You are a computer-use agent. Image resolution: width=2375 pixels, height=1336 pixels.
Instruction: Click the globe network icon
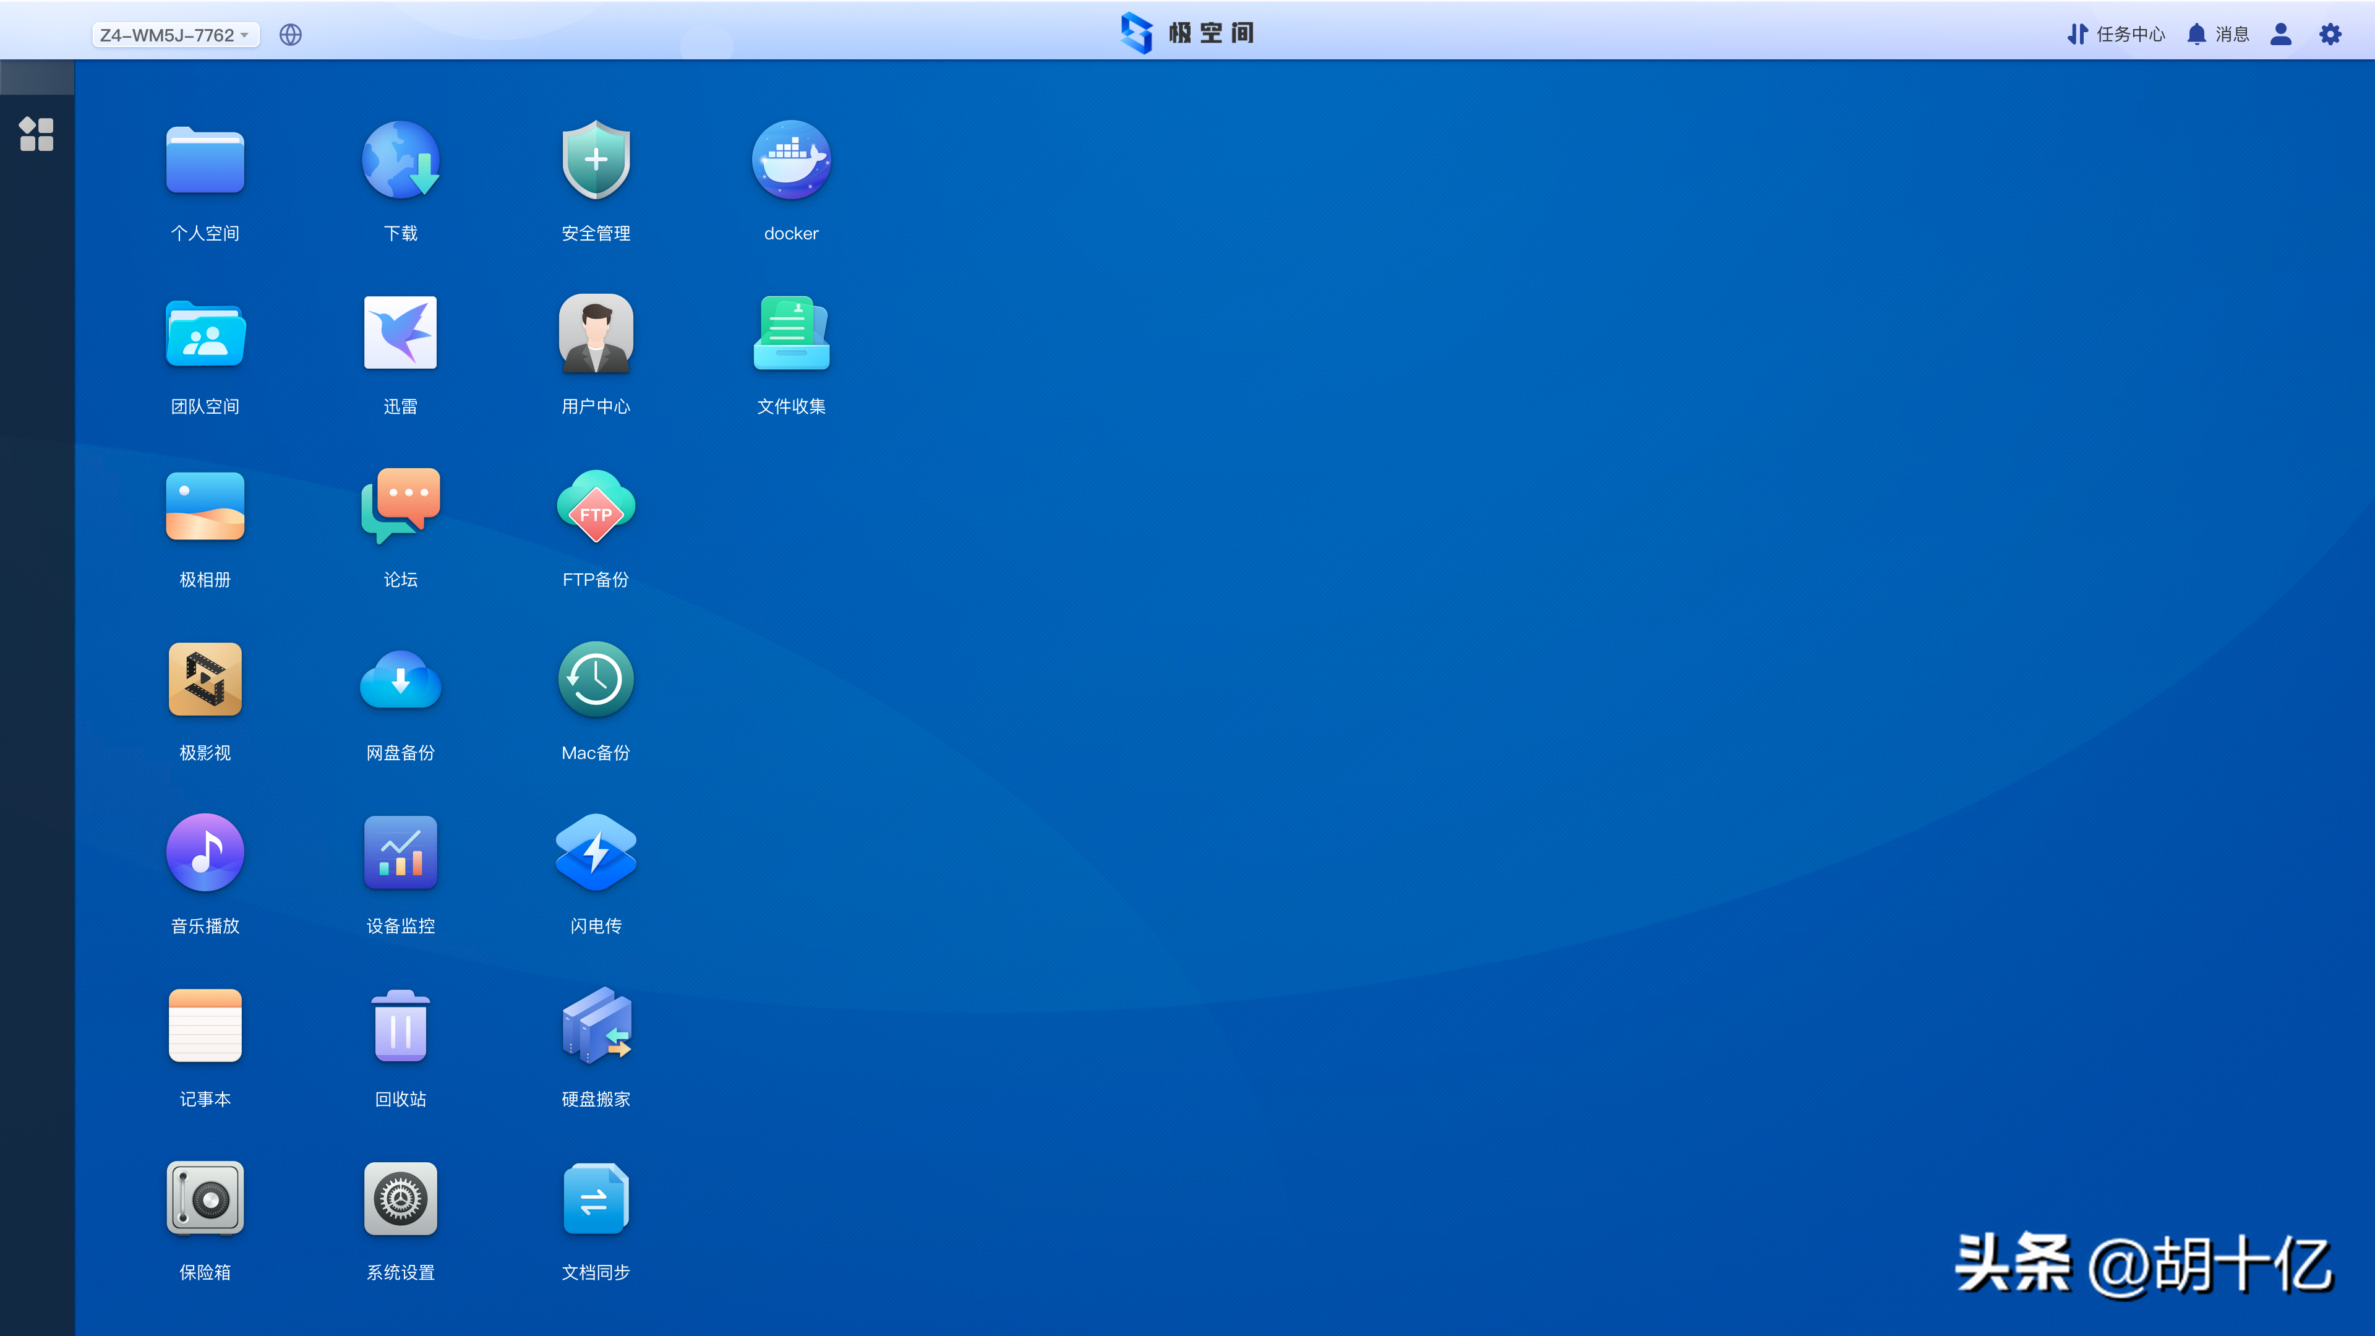click(x=291, y=35)
